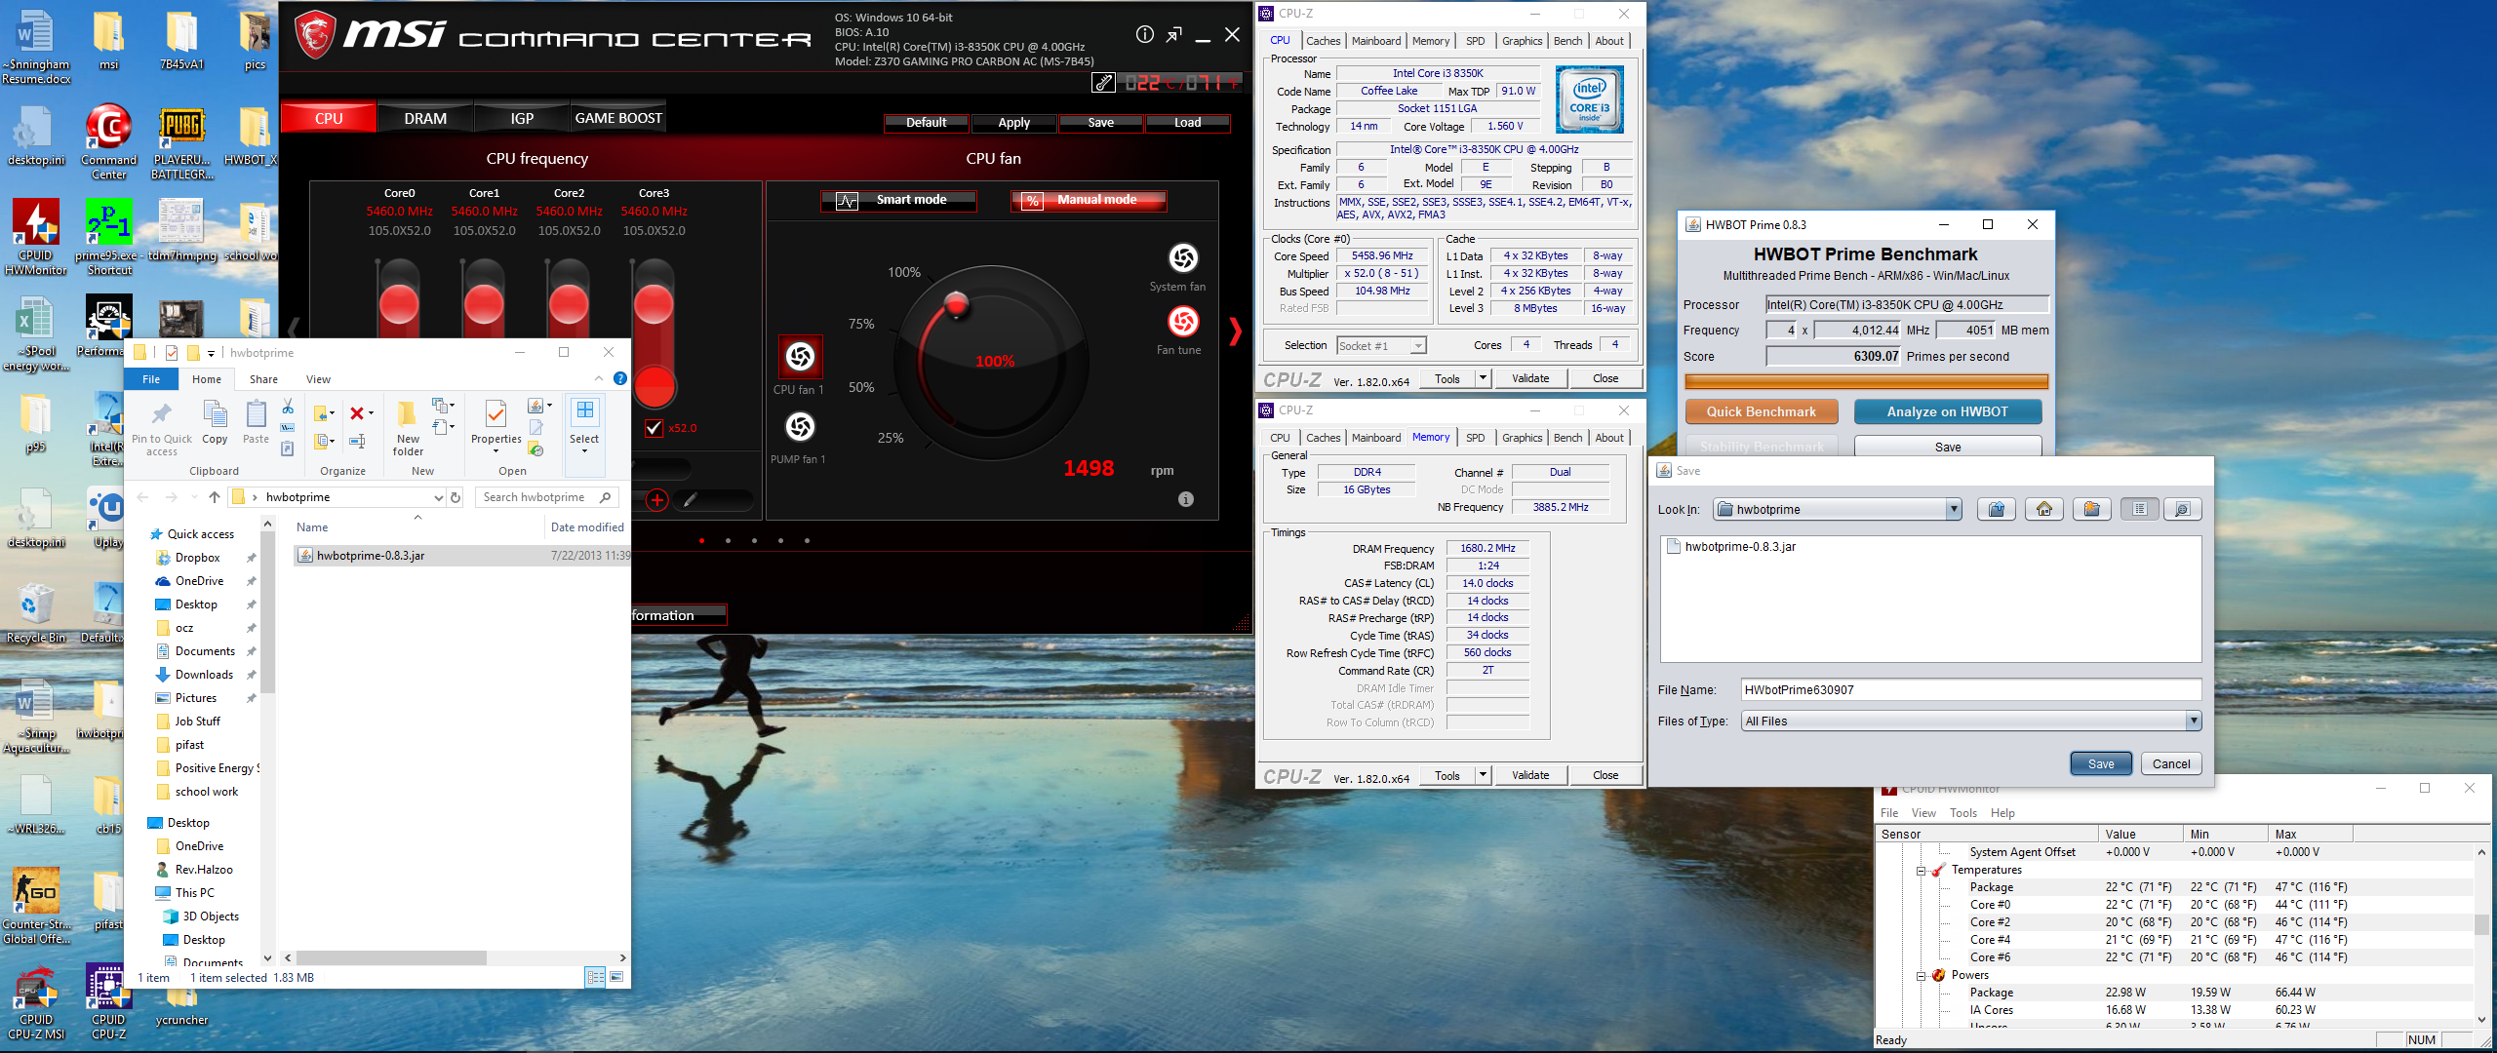Click Apply in Command Center
Viewport: 2497px width, 1053px height.
(1013, 123)
